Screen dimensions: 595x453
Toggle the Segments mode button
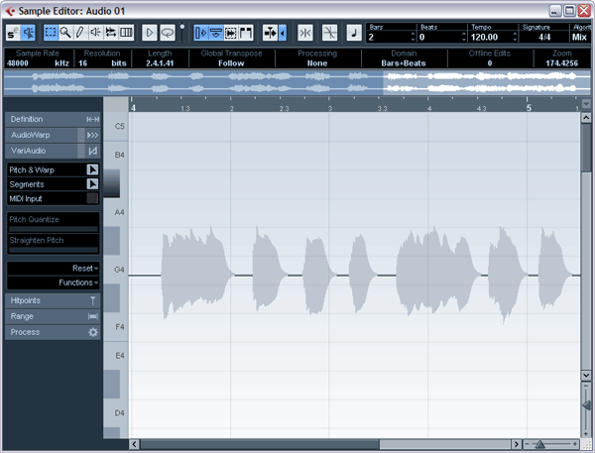point(92,184)
